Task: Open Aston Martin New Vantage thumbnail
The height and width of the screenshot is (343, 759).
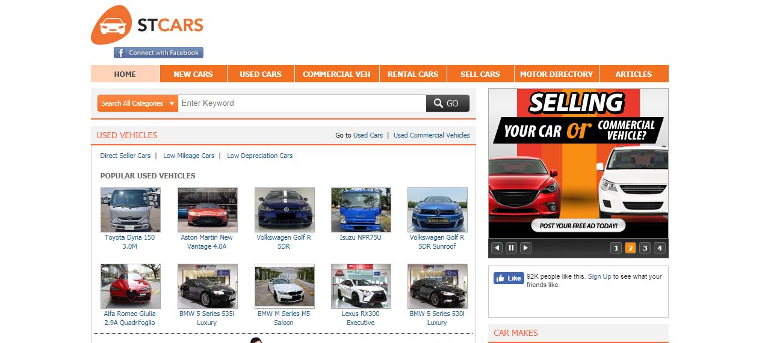Action: click(x=208, y=210)
